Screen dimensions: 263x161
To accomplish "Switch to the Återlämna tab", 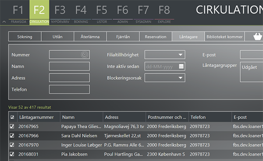I will point(90,36).
